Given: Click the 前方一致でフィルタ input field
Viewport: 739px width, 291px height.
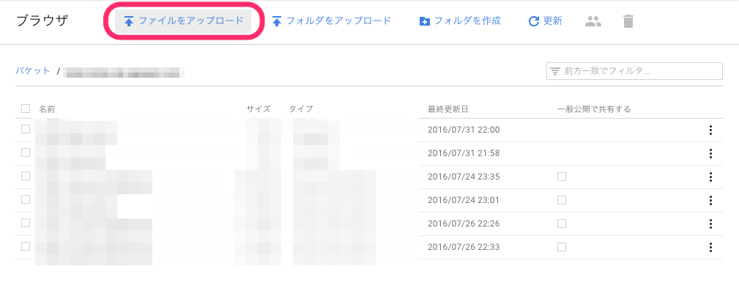Looking at the screenshot, I should (634, 71).
